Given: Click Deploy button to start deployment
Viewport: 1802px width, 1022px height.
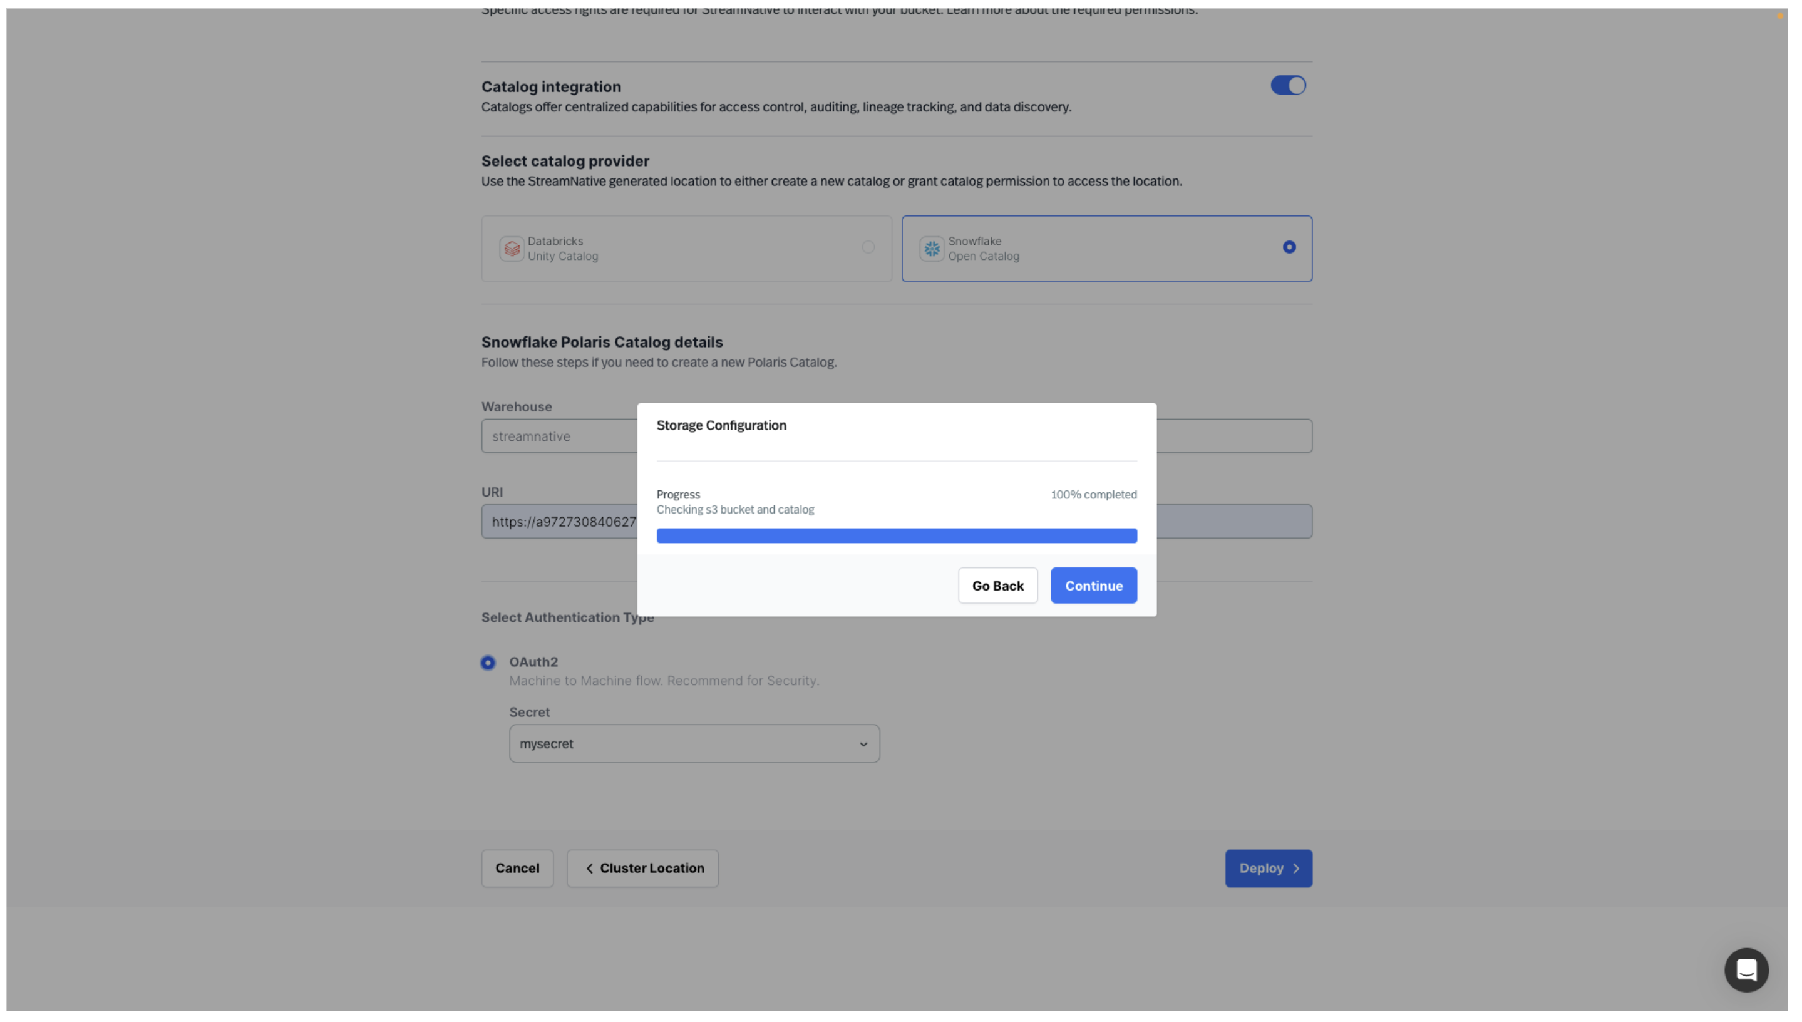Looking at the screenshot, I should (x=1269, y=869).
